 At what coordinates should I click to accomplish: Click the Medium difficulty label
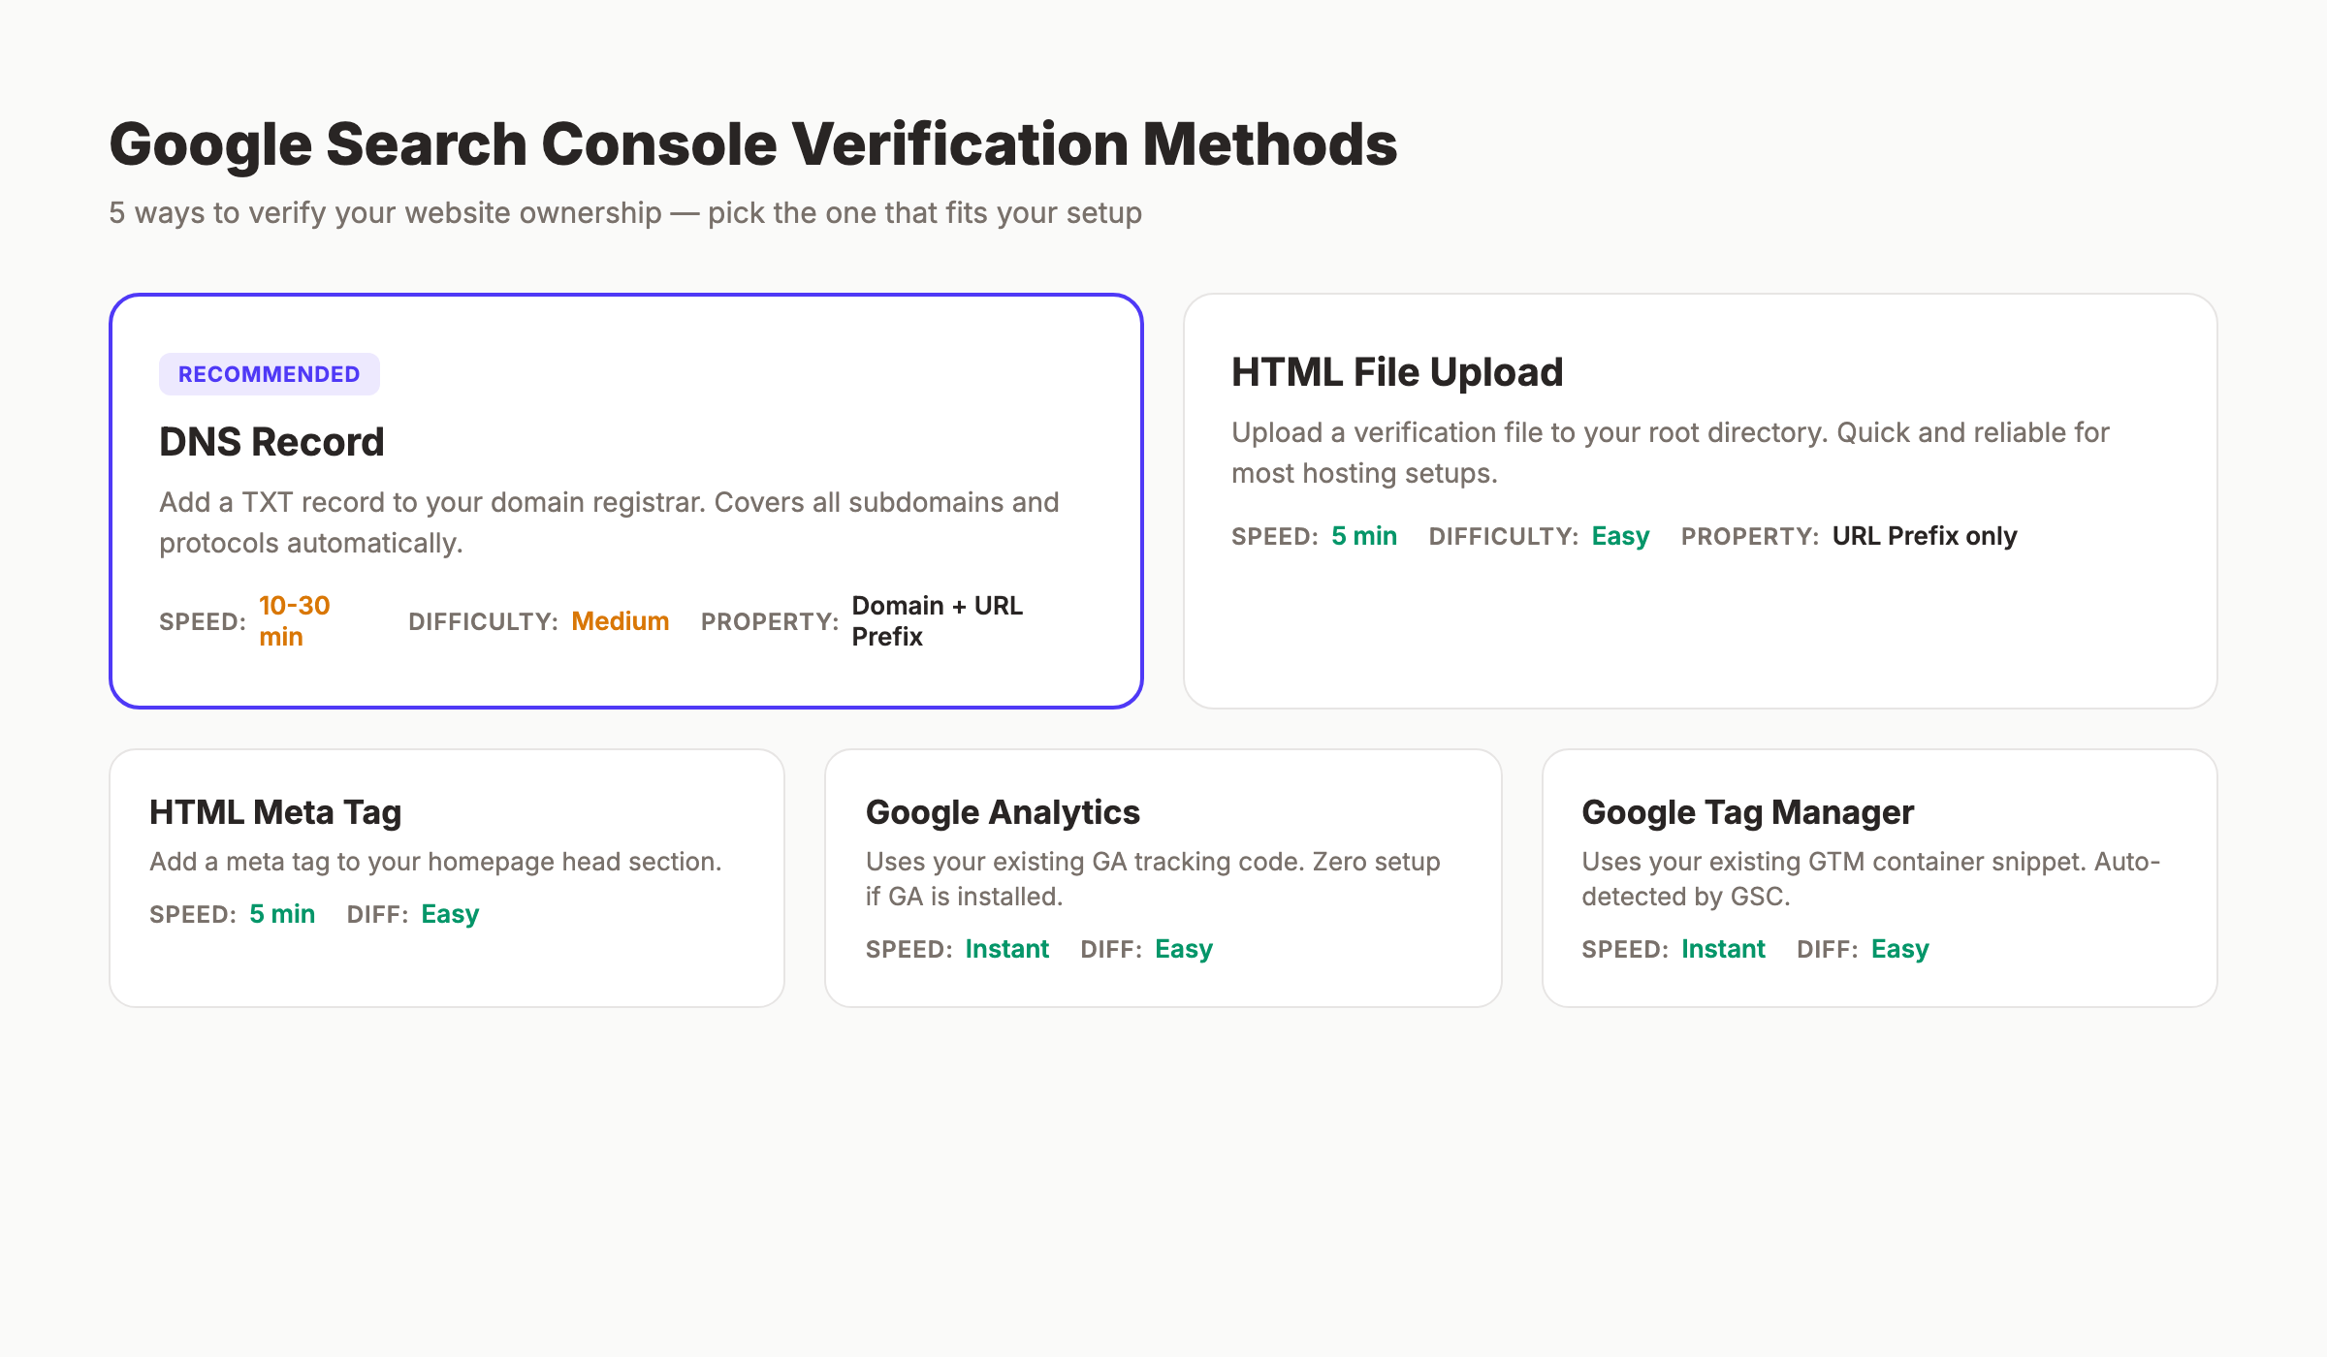click(x=620, y=621)
